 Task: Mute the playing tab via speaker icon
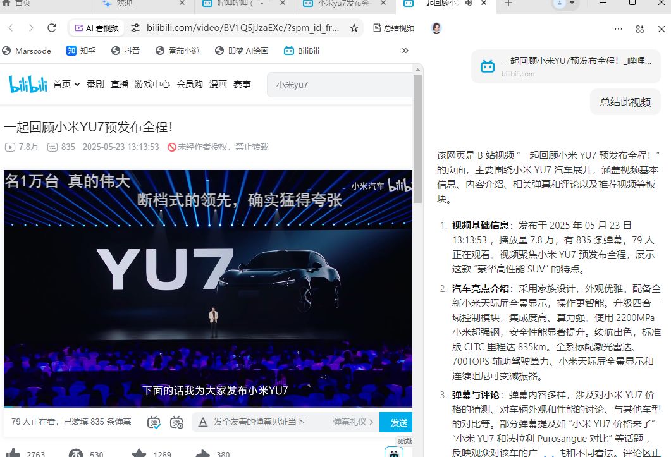click(x=469, y=3)
